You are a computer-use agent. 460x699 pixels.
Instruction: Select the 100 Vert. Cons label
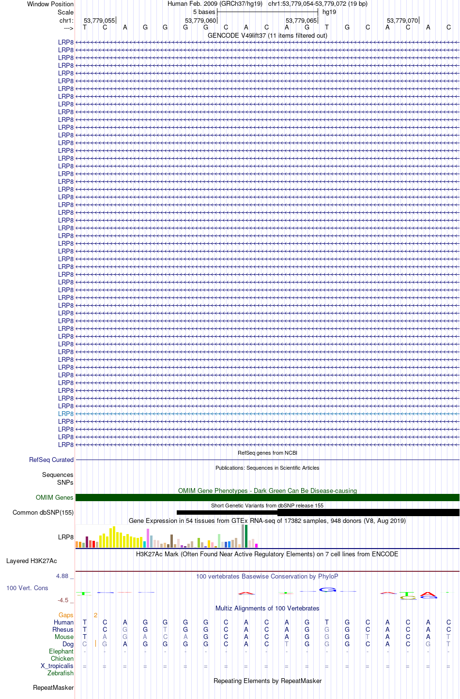click(x=27, y=588)
